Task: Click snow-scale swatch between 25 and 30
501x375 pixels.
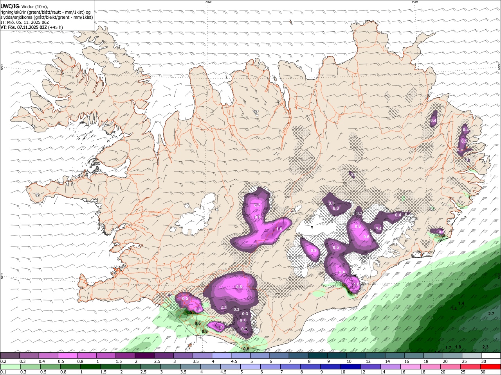Action: (x=472, y=356)
